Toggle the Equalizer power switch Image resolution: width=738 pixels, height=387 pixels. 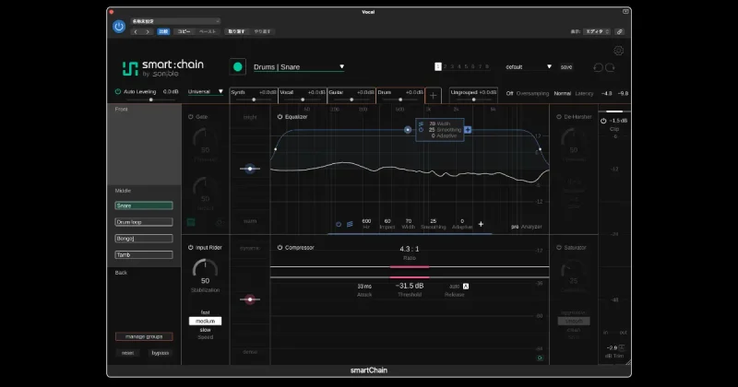click(280, 117)
